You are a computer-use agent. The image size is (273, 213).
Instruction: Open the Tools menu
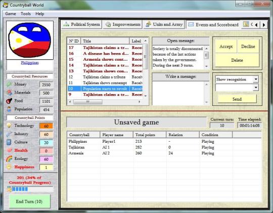(26, 14)
